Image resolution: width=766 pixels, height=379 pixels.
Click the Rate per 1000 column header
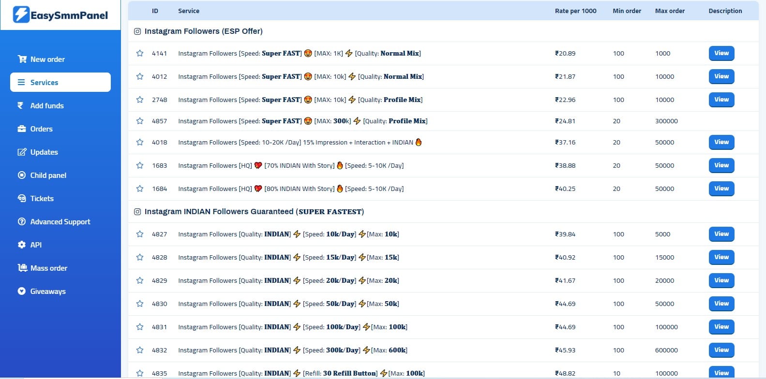point(575,11)
